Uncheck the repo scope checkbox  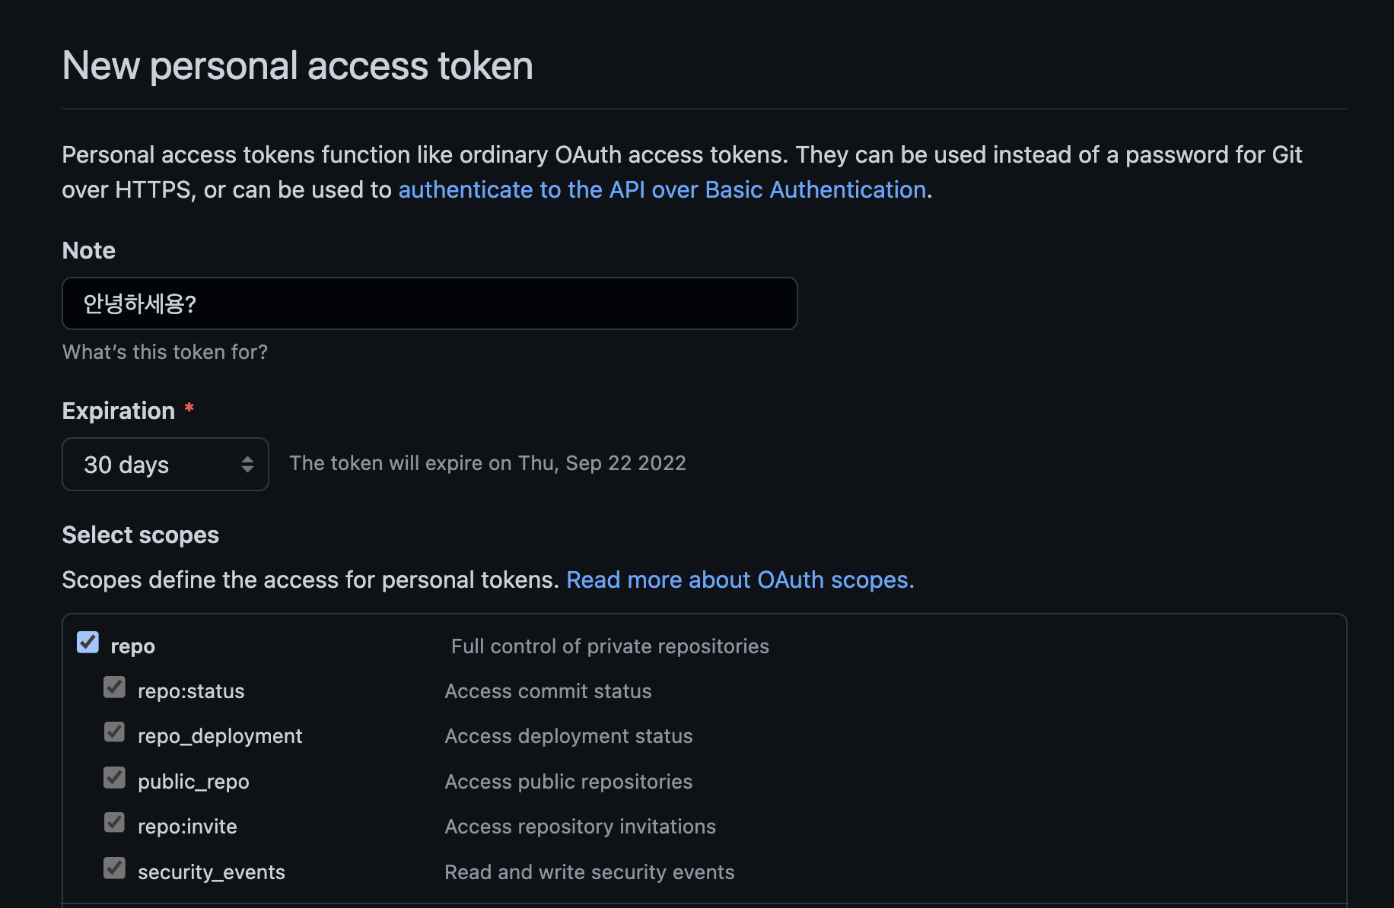tap(88, 643)
